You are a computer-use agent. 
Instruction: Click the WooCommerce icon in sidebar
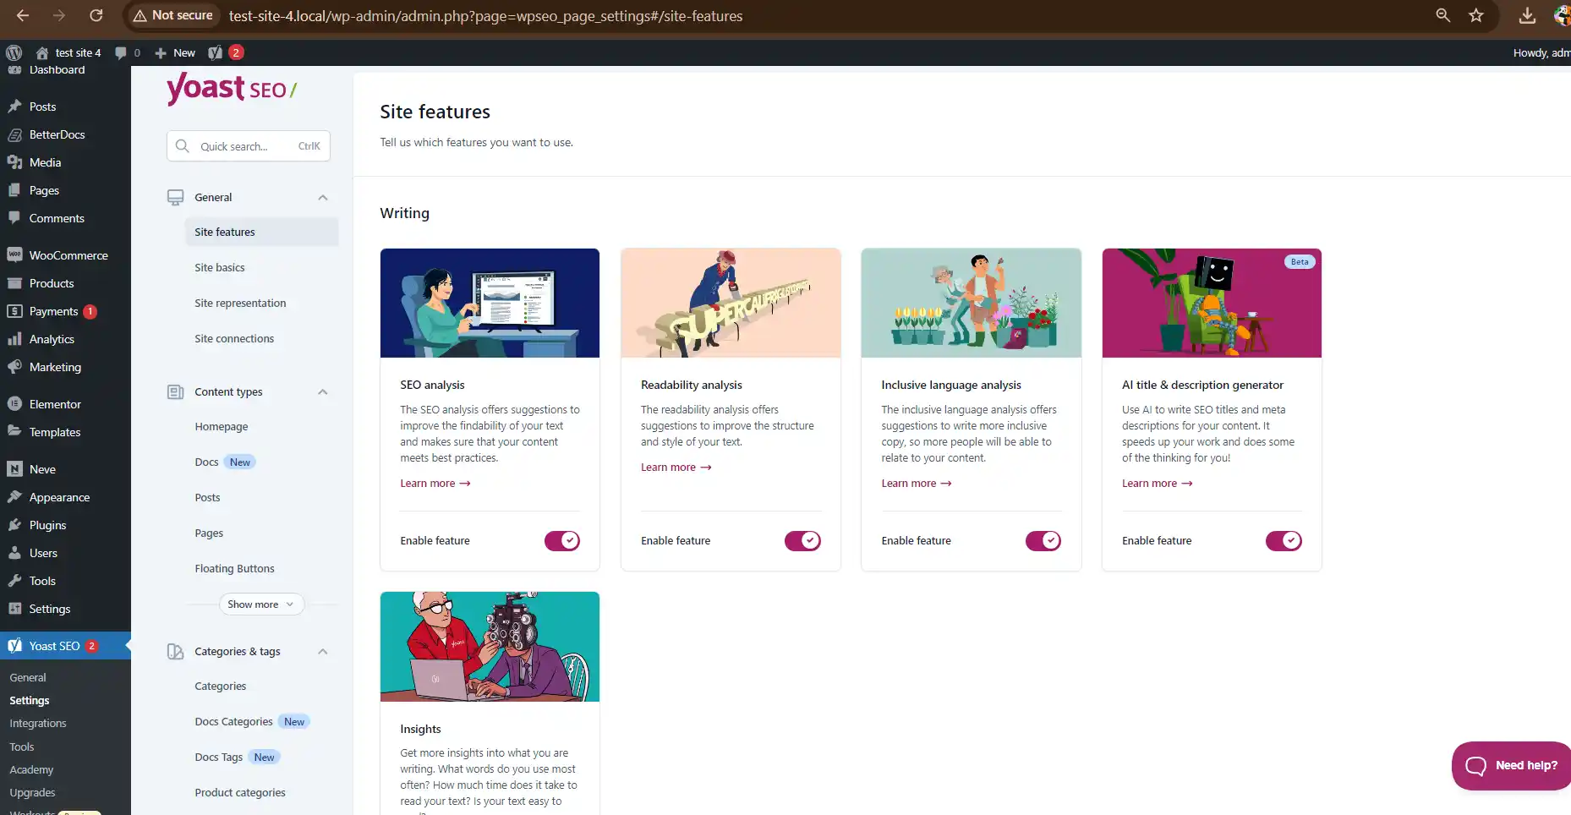[x=14, y=255]
